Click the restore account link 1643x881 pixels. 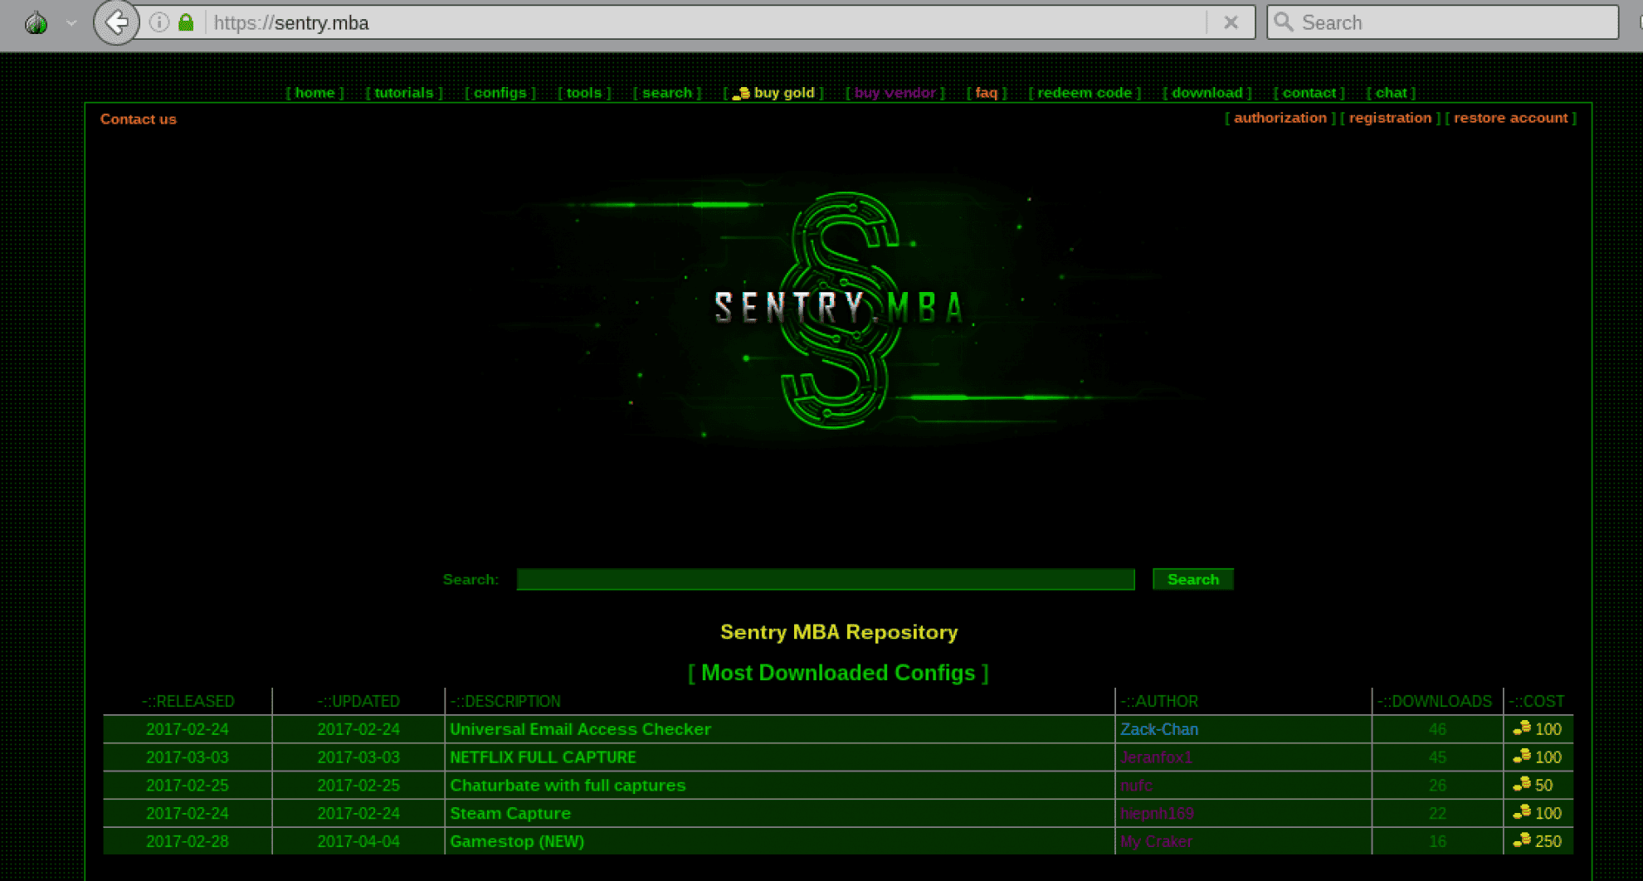click(1510, 118)
